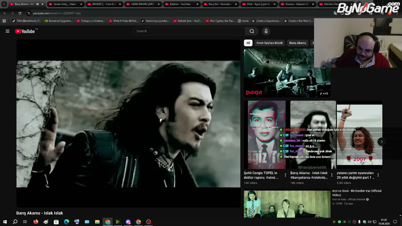This screenshot has width=402, height=226.
Task: Open mor ve ötesi - Bir Derdim Var title
Action: tap(357, 193)
